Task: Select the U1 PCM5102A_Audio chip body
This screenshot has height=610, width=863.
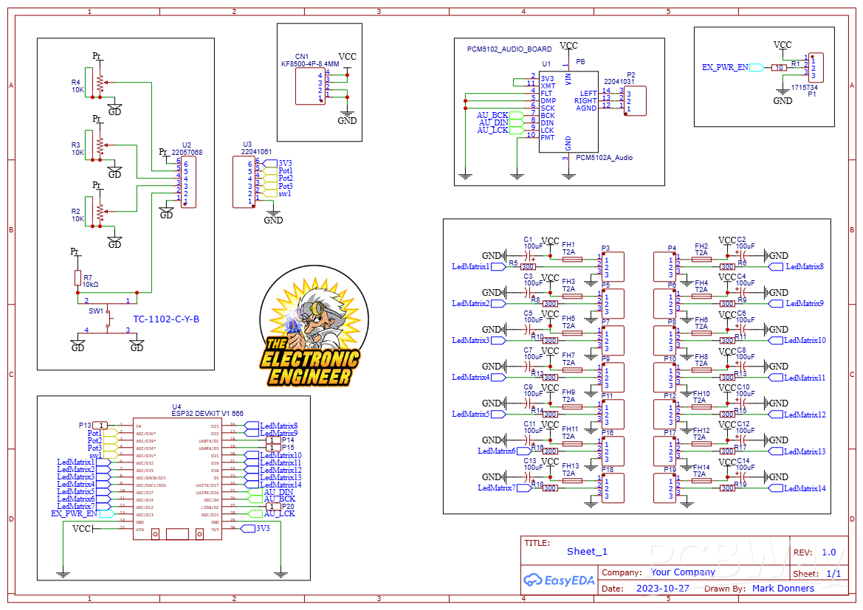Action: tap(568, 111)
